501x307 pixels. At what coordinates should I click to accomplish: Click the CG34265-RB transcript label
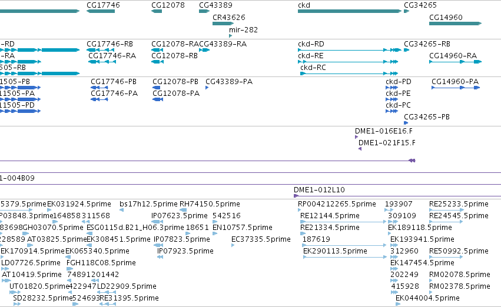(x=427, y=44)
